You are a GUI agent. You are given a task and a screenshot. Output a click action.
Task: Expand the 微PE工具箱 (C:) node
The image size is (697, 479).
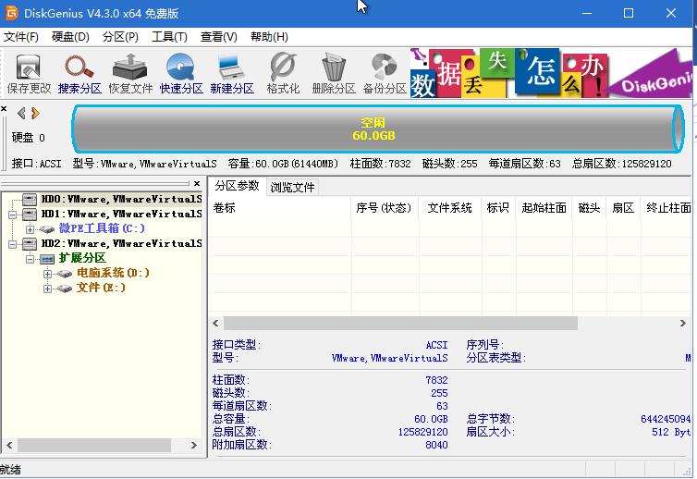pyautogui.click(x=30, y=229)
